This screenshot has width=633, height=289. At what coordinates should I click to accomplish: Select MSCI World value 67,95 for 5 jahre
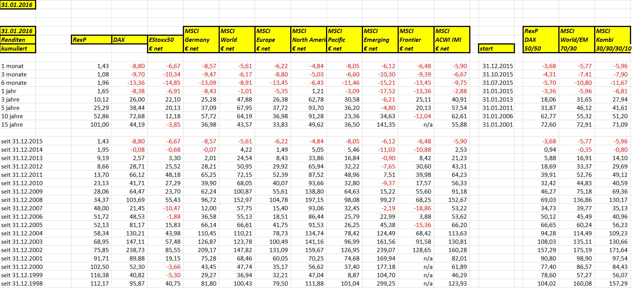(x=244, y=108)
